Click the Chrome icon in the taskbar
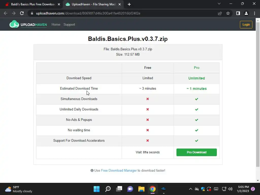Image resolution: width=260 pixels, height=195 pixels. pos(153,189)
